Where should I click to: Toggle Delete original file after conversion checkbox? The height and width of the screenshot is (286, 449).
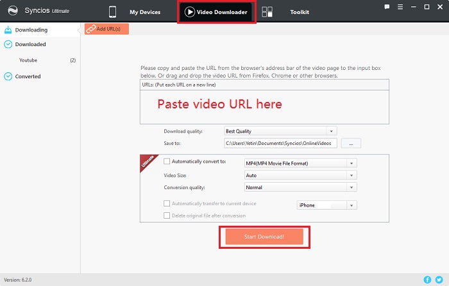(x=167, y=215)
